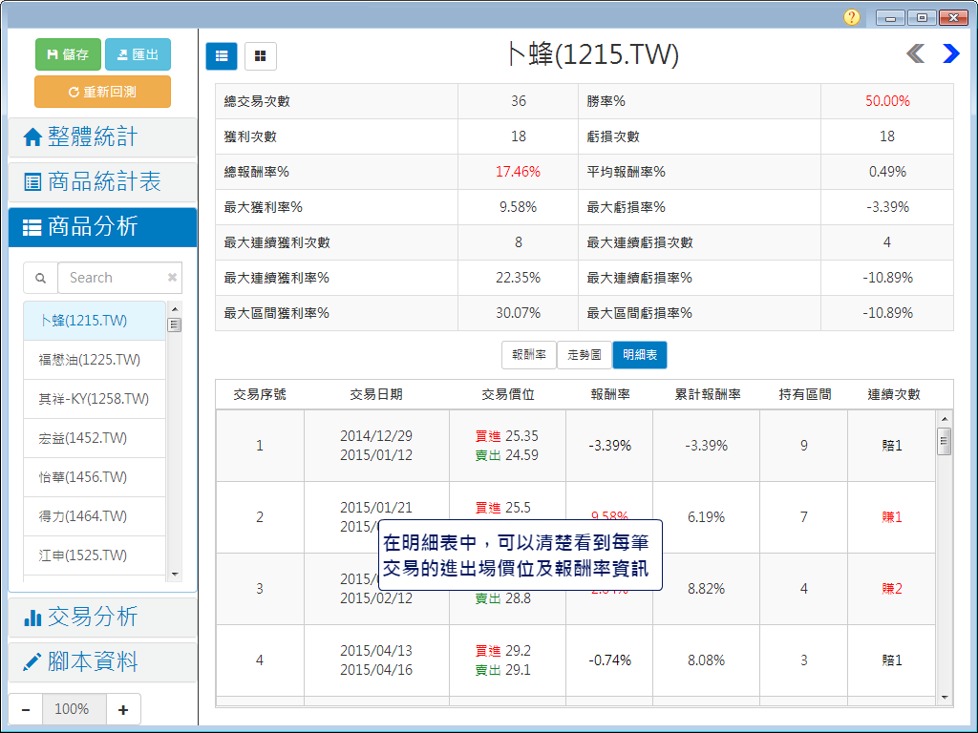Click the 買進 25.35 price entry

[x=507, y=436]
